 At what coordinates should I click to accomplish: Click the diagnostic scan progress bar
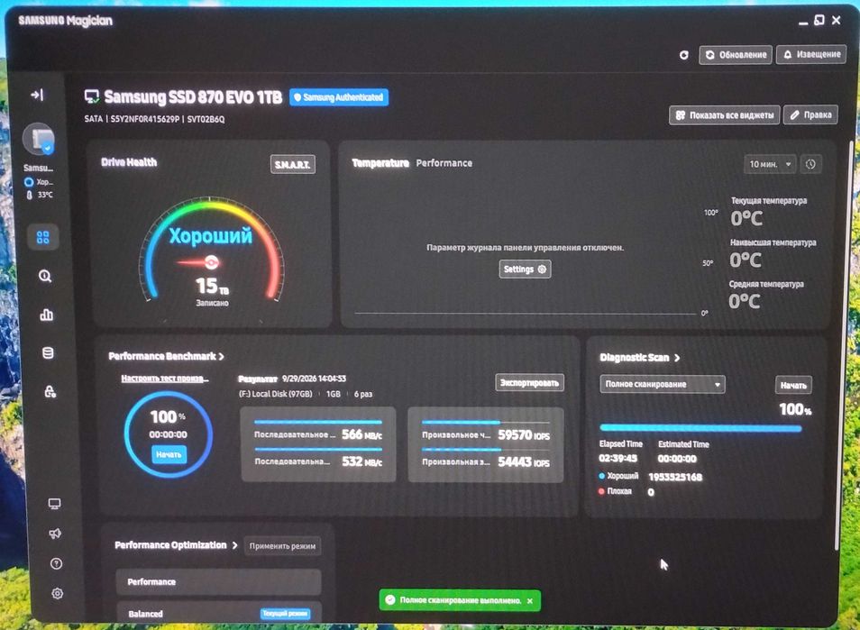700,428
